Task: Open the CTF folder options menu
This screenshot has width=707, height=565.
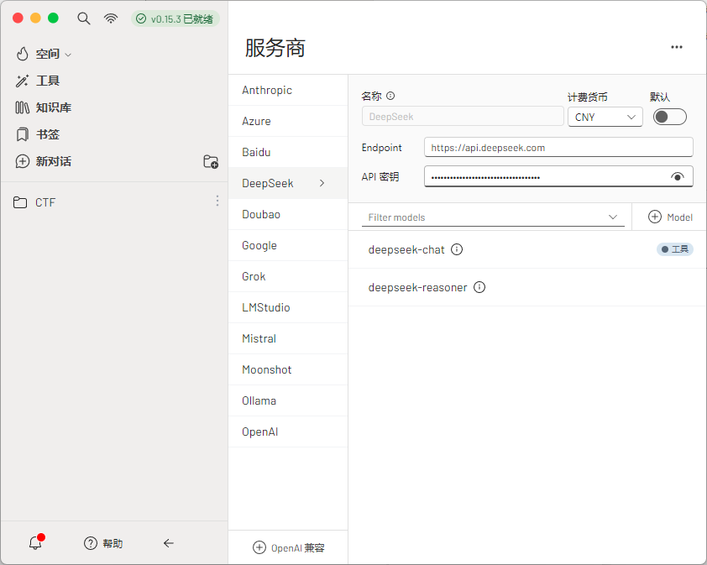Action: click(217, 201)
